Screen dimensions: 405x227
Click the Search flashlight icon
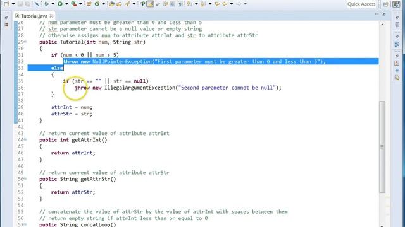(127, 4)
